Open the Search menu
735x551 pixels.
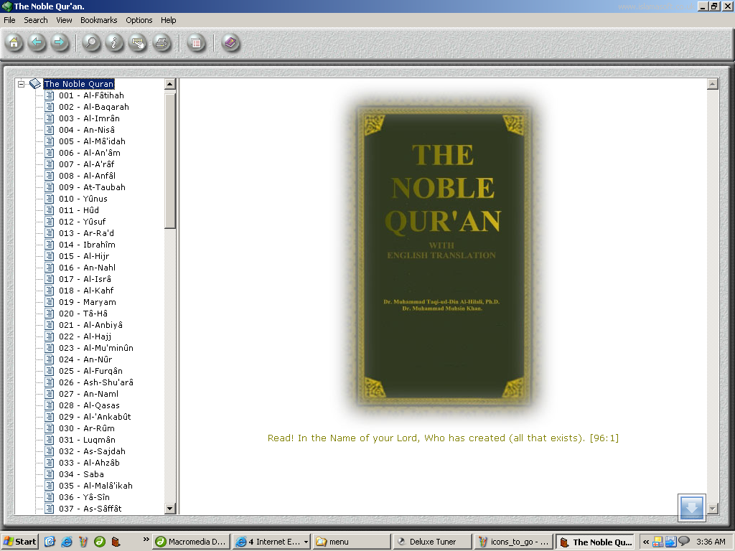point(36,20)
